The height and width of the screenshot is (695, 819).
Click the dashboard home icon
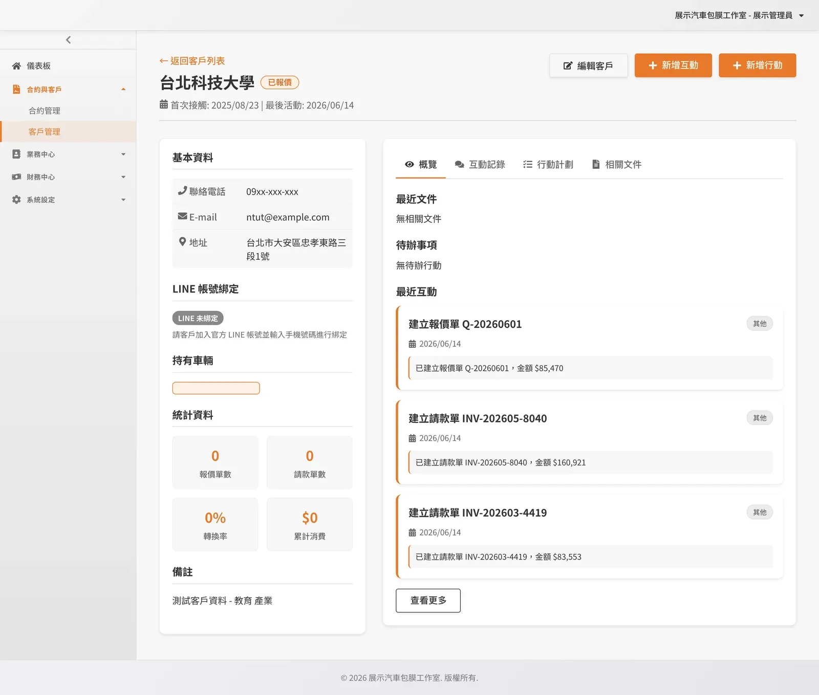tap(16, 66)
